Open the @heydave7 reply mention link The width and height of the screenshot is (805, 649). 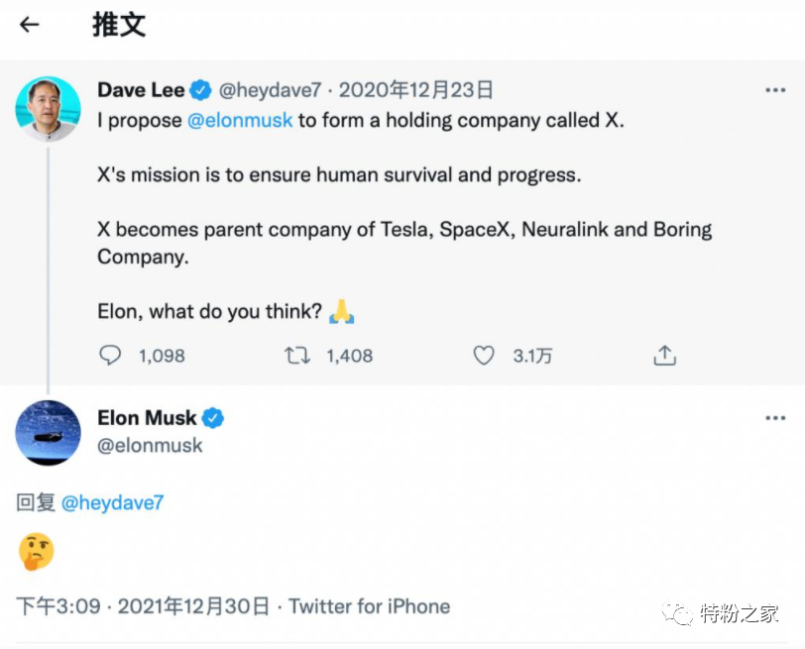(112, 502)
